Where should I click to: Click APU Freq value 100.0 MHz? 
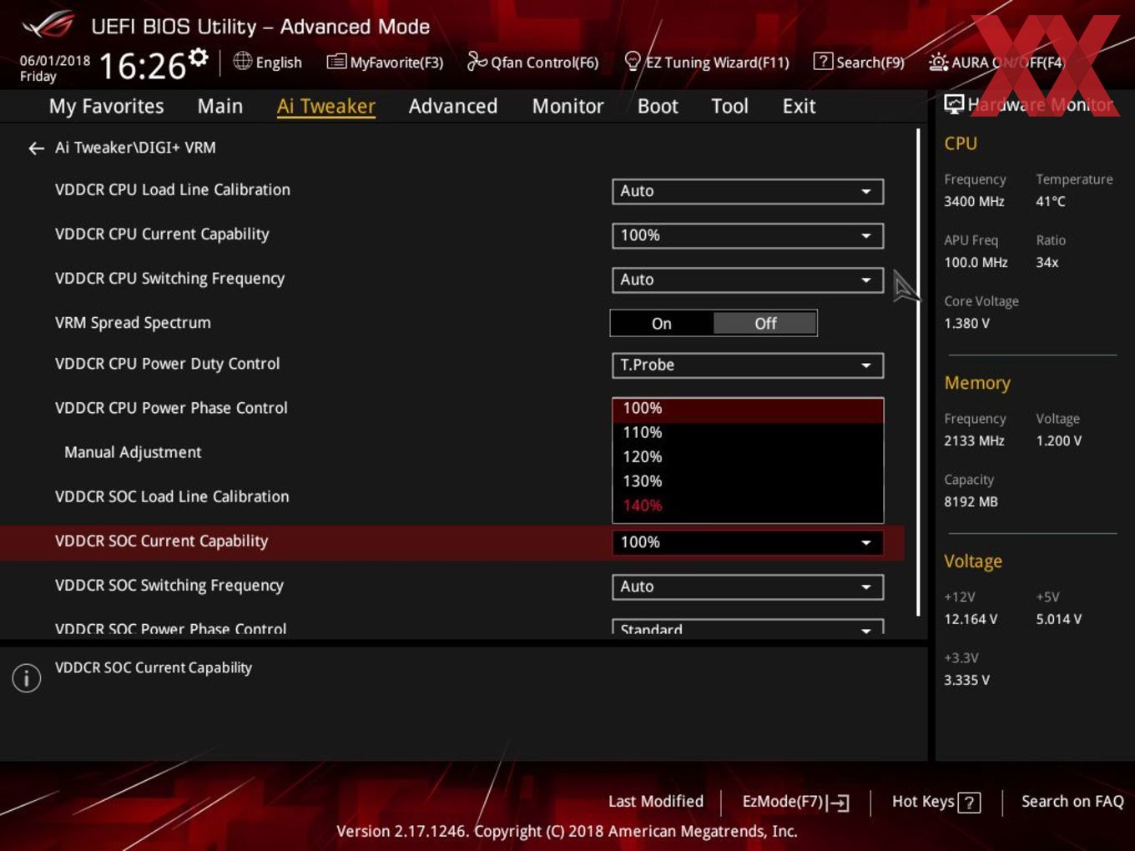(976, 263)
